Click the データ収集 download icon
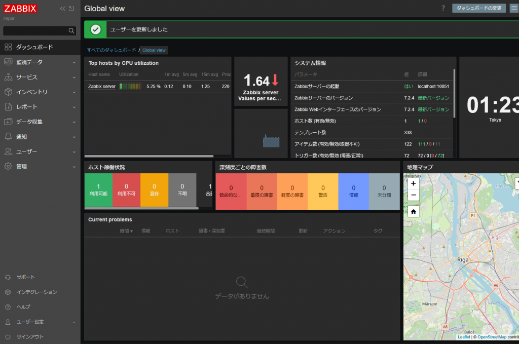Viewport: 519px width, 344px height. coord(8,122)
